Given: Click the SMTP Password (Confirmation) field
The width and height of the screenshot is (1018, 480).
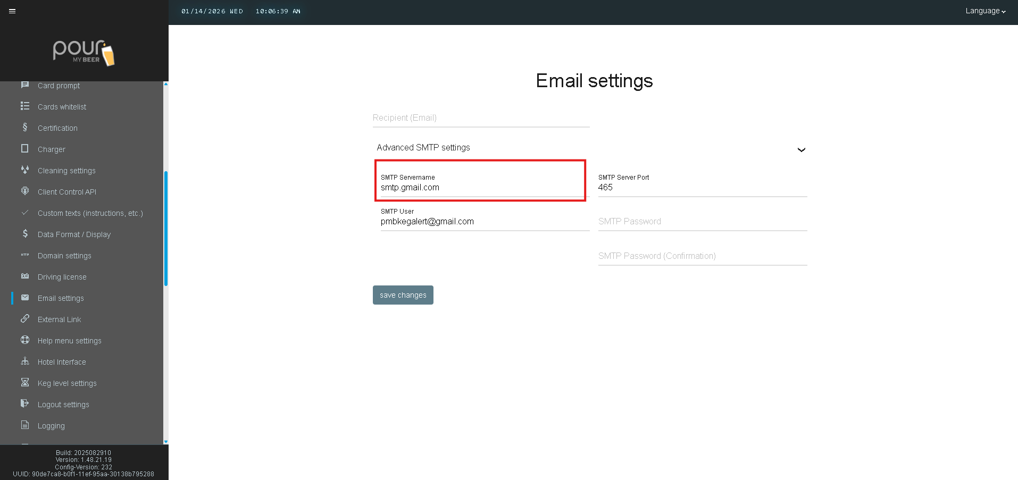Looking at the screenshot, I should click(x=702, y=256).
